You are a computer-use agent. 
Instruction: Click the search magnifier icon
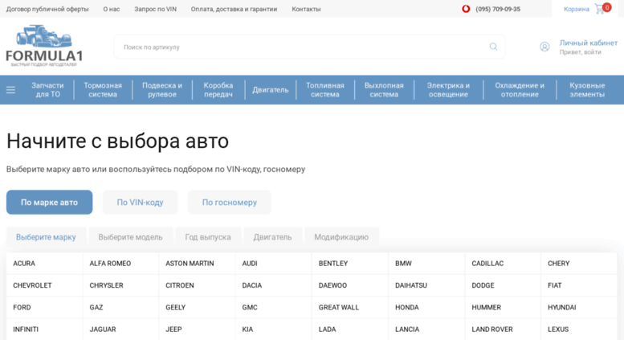click(x=493, y=47)
